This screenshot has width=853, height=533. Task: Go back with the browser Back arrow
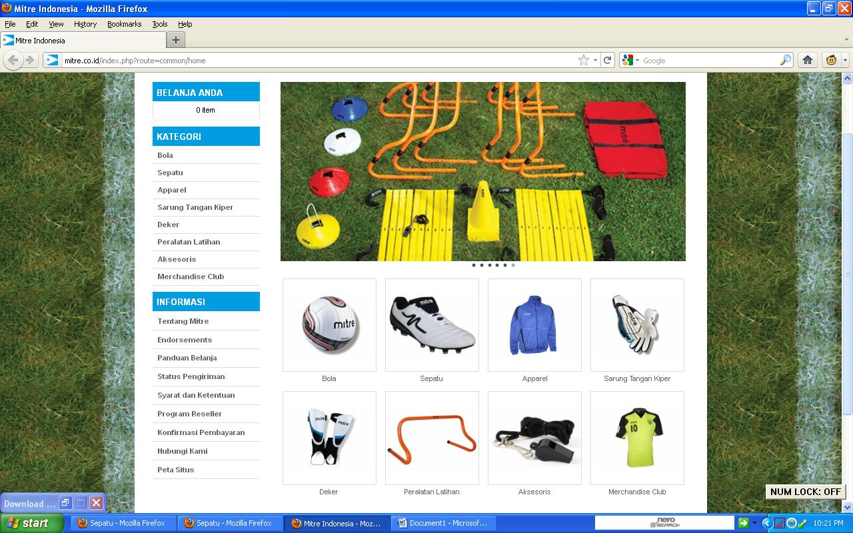[13, 60]
